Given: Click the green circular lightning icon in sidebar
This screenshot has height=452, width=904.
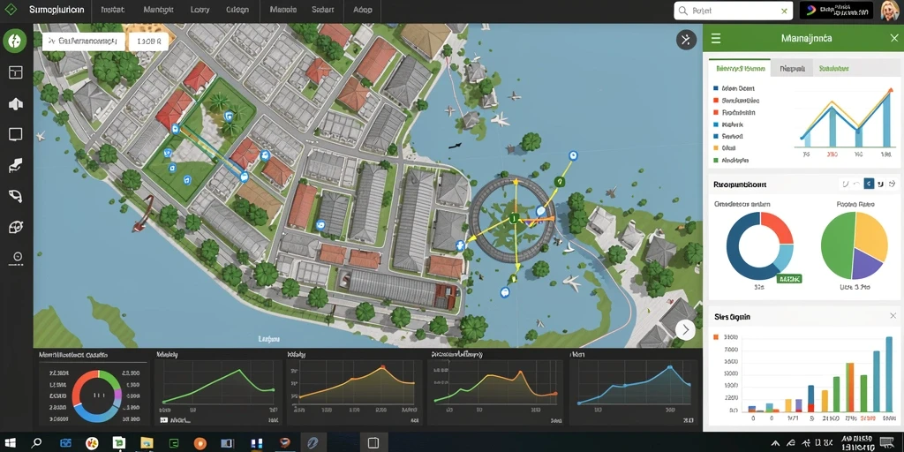Looking at the screenshot, I should pyautogui.click(x=14, y=41).
